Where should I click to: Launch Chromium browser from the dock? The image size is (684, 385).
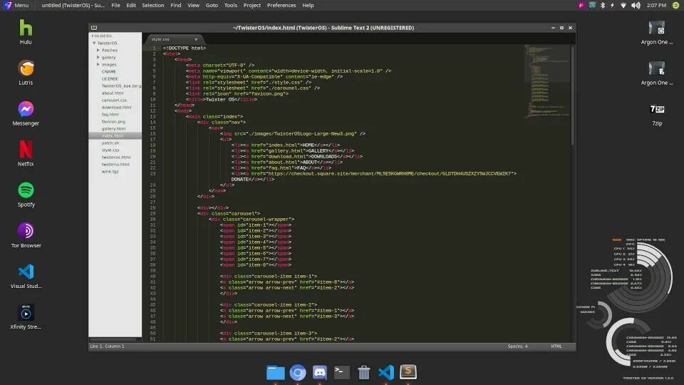point(298,372)
